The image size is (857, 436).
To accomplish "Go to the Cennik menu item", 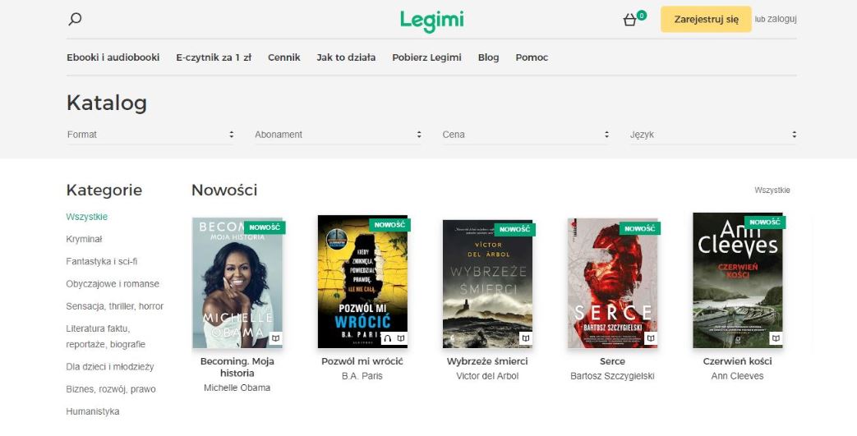I will click(283, 57).
